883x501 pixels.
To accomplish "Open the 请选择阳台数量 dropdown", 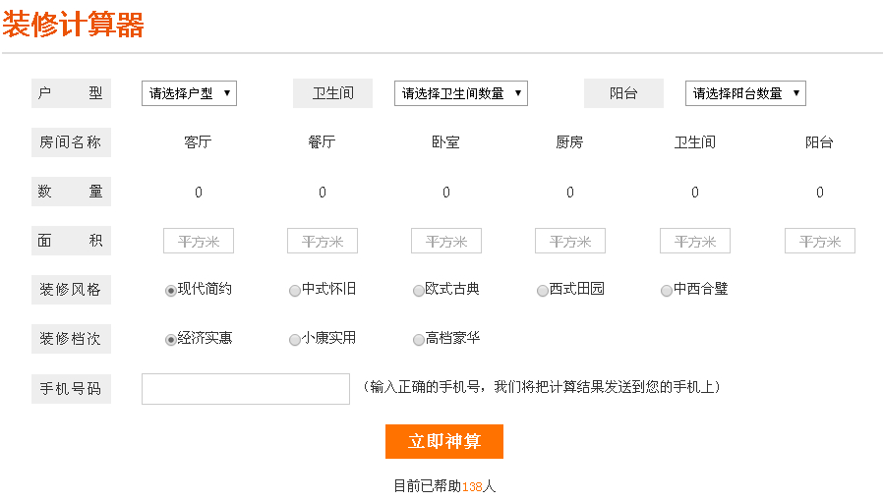I will [745, 93].
